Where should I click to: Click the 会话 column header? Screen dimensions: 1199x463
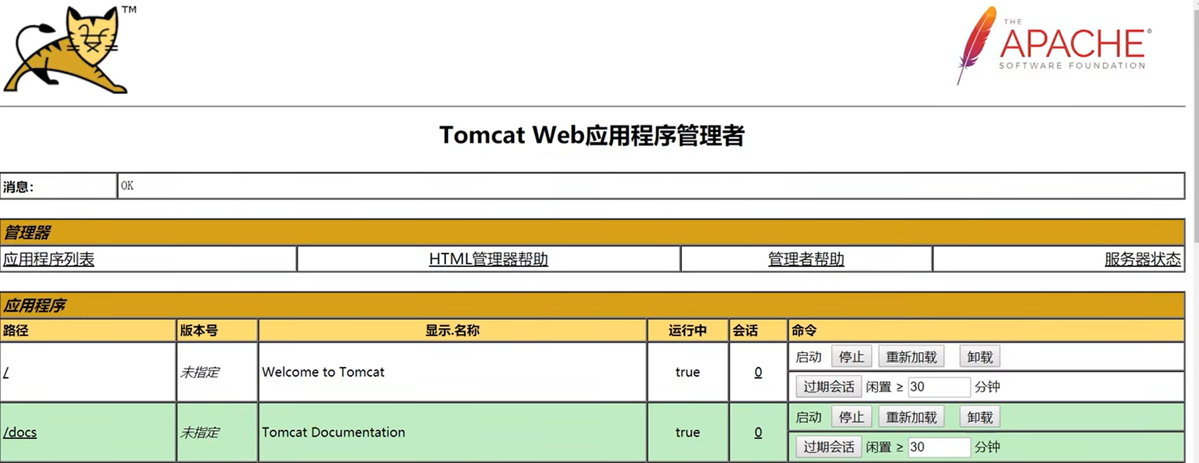(745, 330)
